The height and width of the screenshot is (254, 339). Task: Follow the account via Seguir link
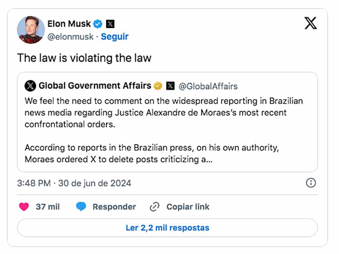coord(115,37)
